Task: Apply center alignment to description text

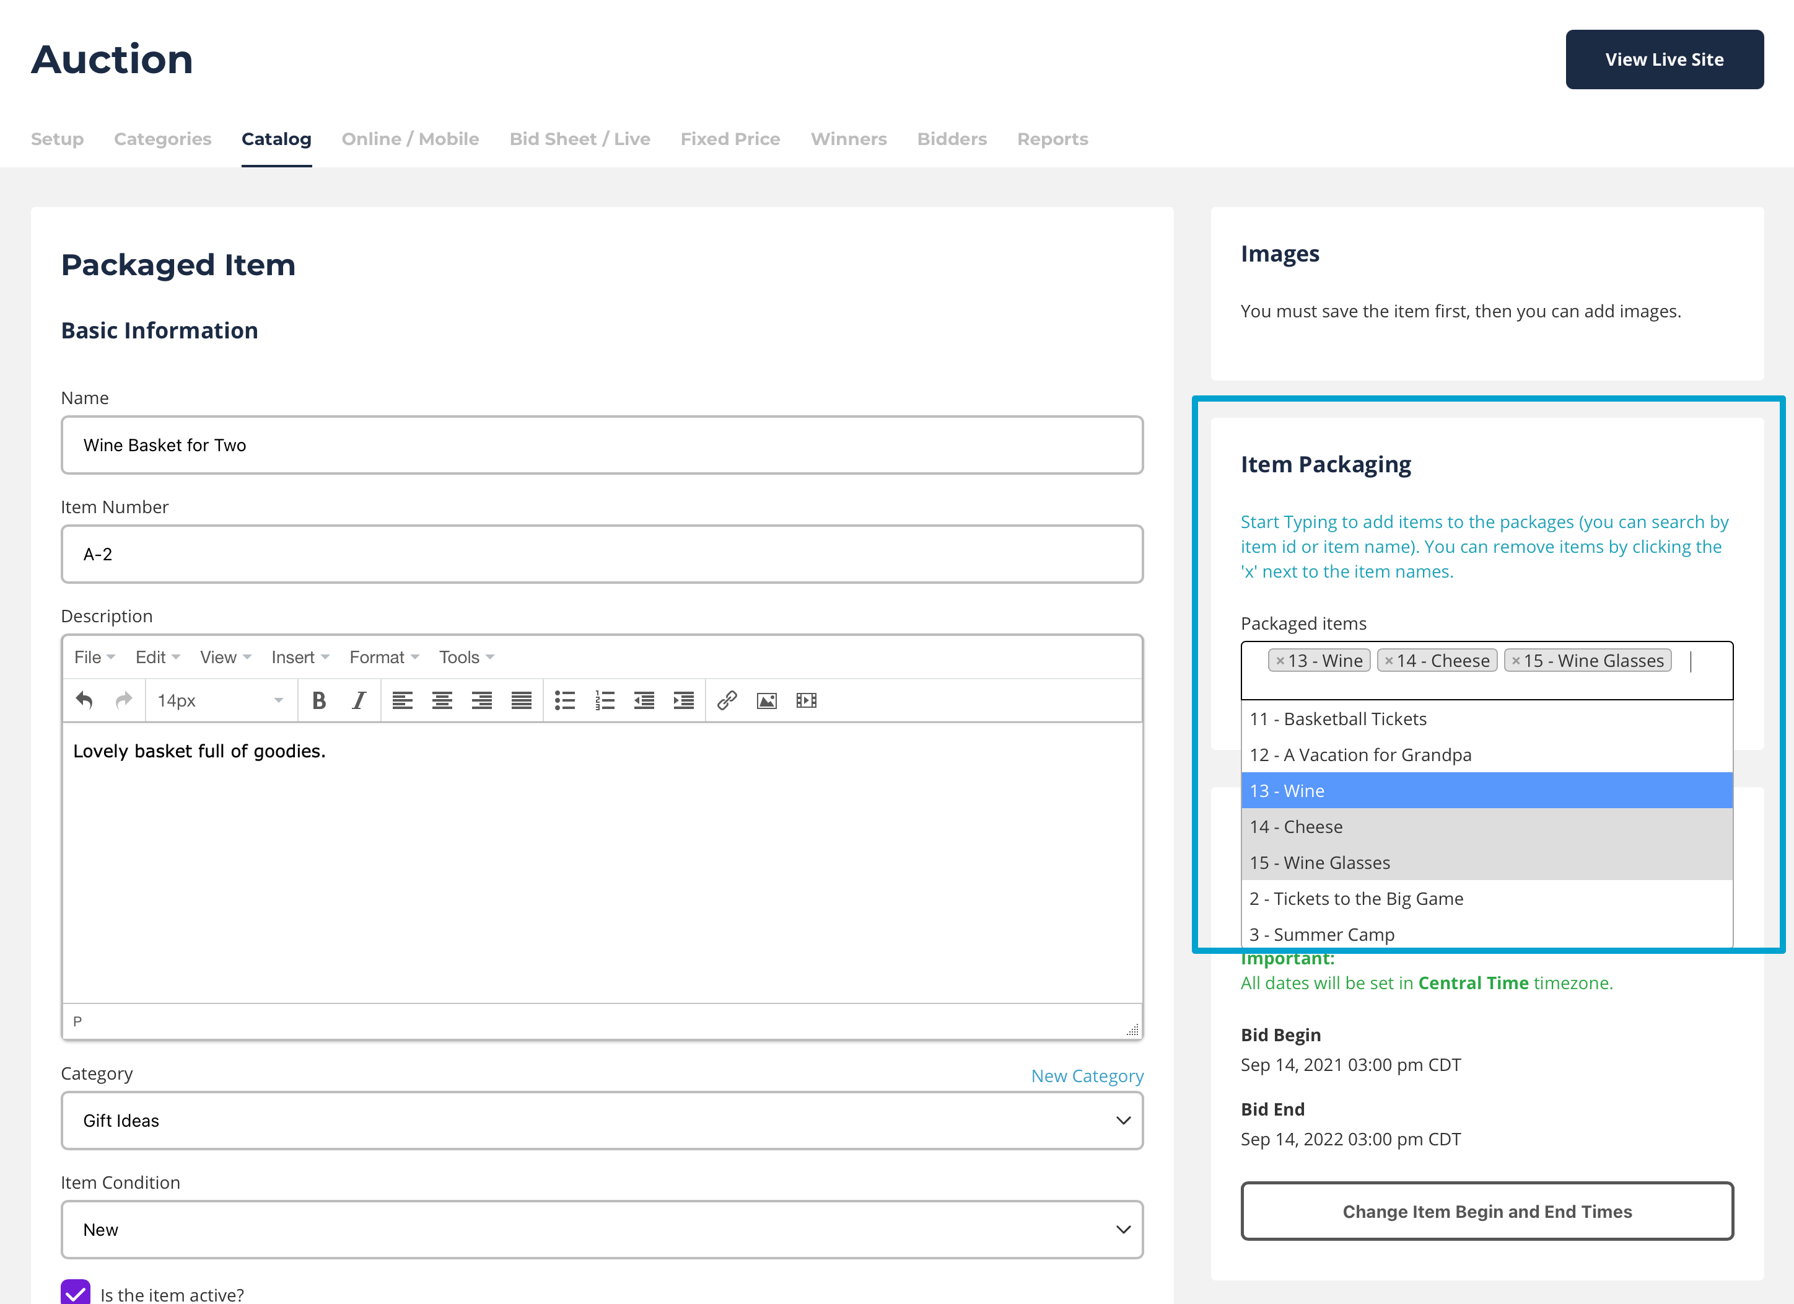Action: (x=442, y=700)
